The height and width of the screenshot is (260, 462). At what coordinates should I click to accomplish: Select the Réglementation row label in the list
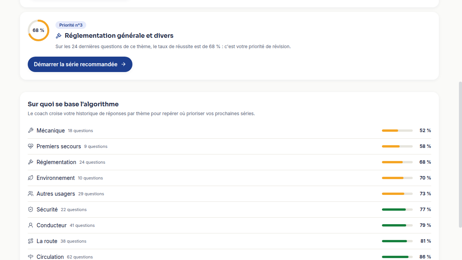pos(56,162)
